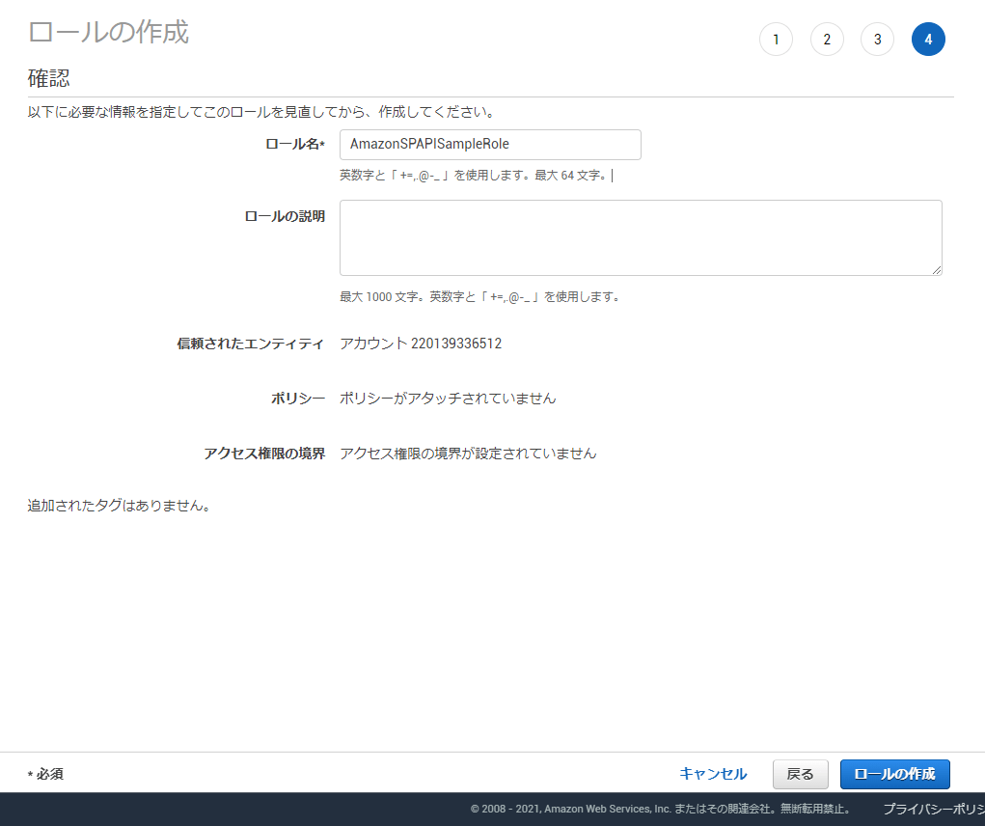Click the キャンセル link
The height and width of the screenshot is (826, 985).
coord(713,774)
